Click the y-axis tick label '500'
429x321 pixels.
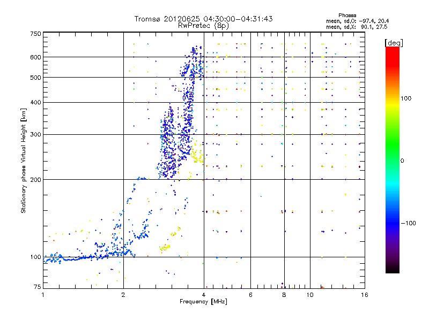click(x=35, y=78)
